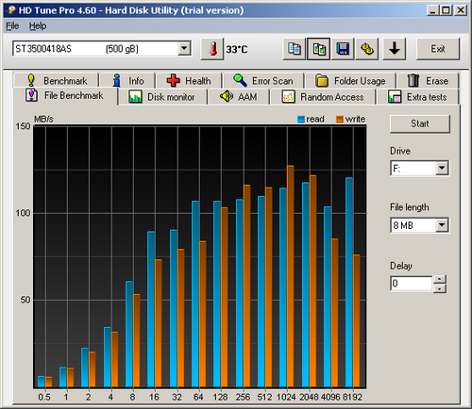Click the down arrow minimize-to-tray icon

(x=395, y=49)
